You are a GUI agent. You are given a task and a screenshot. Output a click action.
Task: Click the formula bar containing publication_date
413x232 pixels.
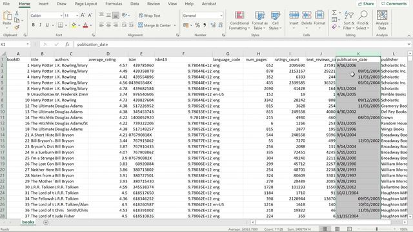point(240,44)
